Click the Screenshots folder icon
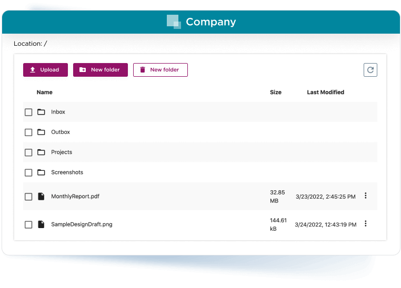The image size is (401, 288). [41, 172]
